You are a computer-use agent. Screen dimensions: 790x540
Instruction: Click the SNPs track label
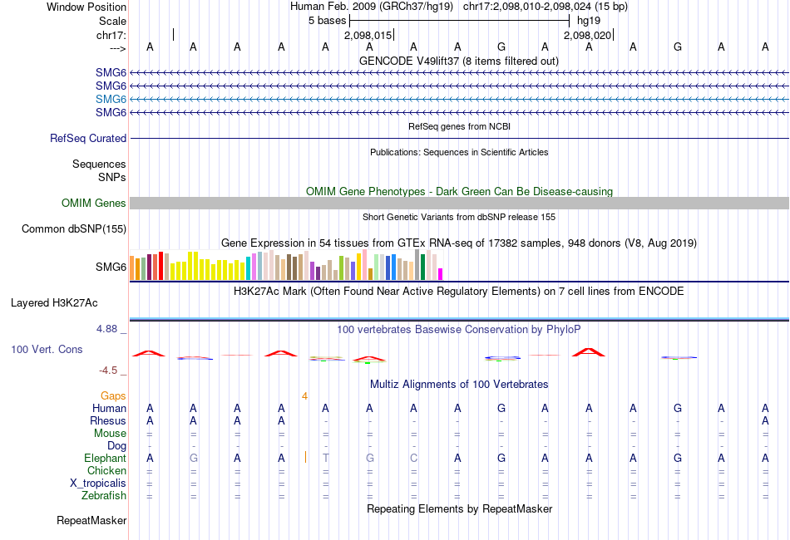[112, 177]
